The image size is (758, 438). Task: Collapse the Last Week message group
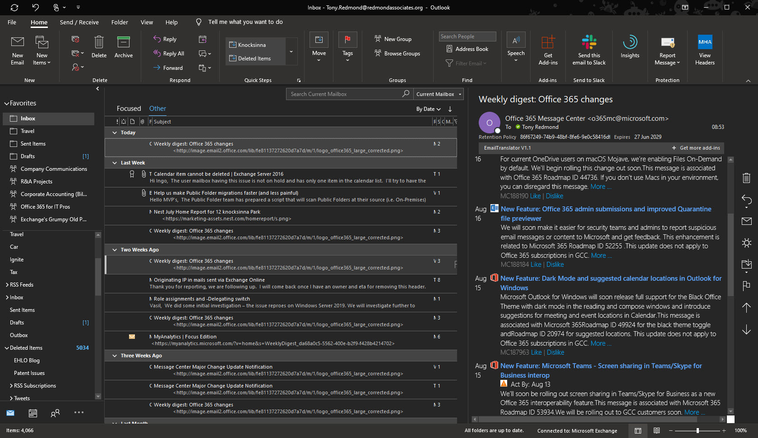click(114, 163)
